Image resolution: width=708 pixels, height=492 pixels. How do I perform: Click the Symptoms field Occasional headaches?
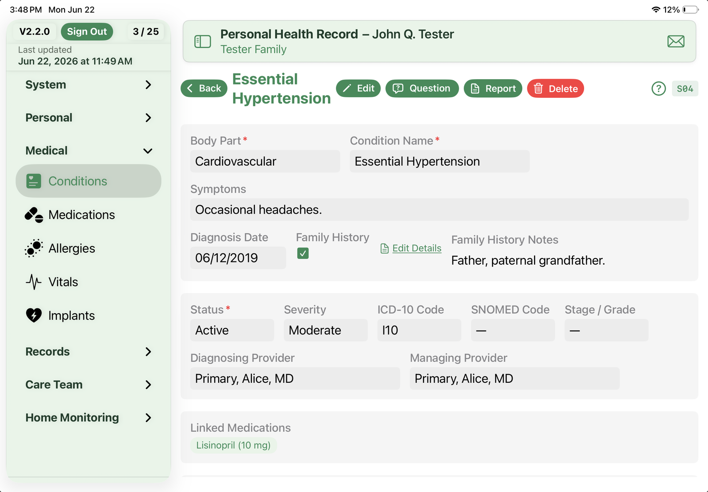click(x=439, y=210)
